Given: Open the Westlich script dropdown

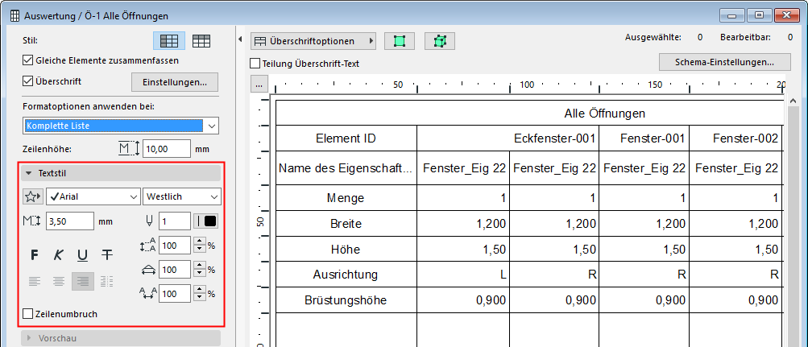Looking at the screenshot, I should pyautogui.click(x=182, y=196).
